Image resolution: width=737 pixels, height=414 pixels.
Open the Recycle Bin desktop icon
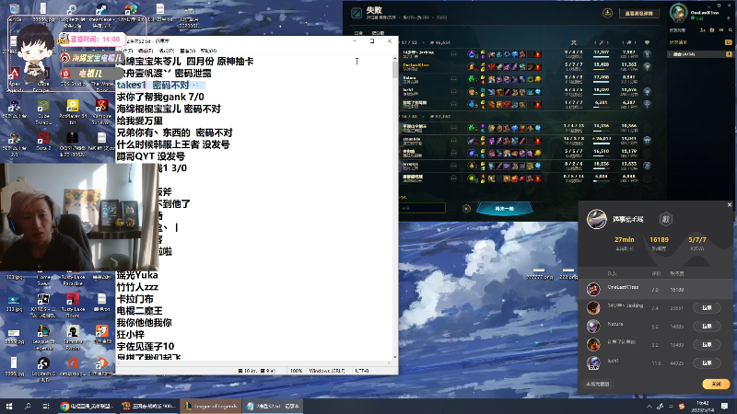14,12
